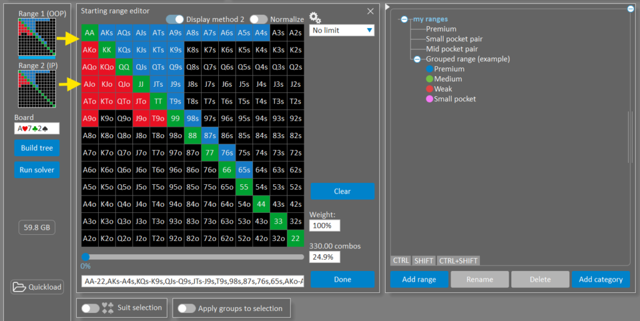Toggle the Normalize switch
The width and height of the screenshot is (640, 321).
pos(258,19)
